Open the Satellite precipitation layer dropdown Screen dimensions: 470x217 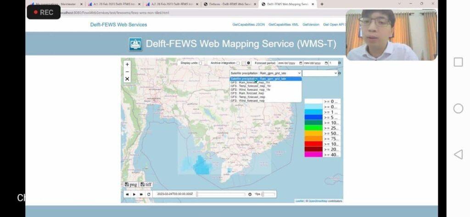(266, 73)
